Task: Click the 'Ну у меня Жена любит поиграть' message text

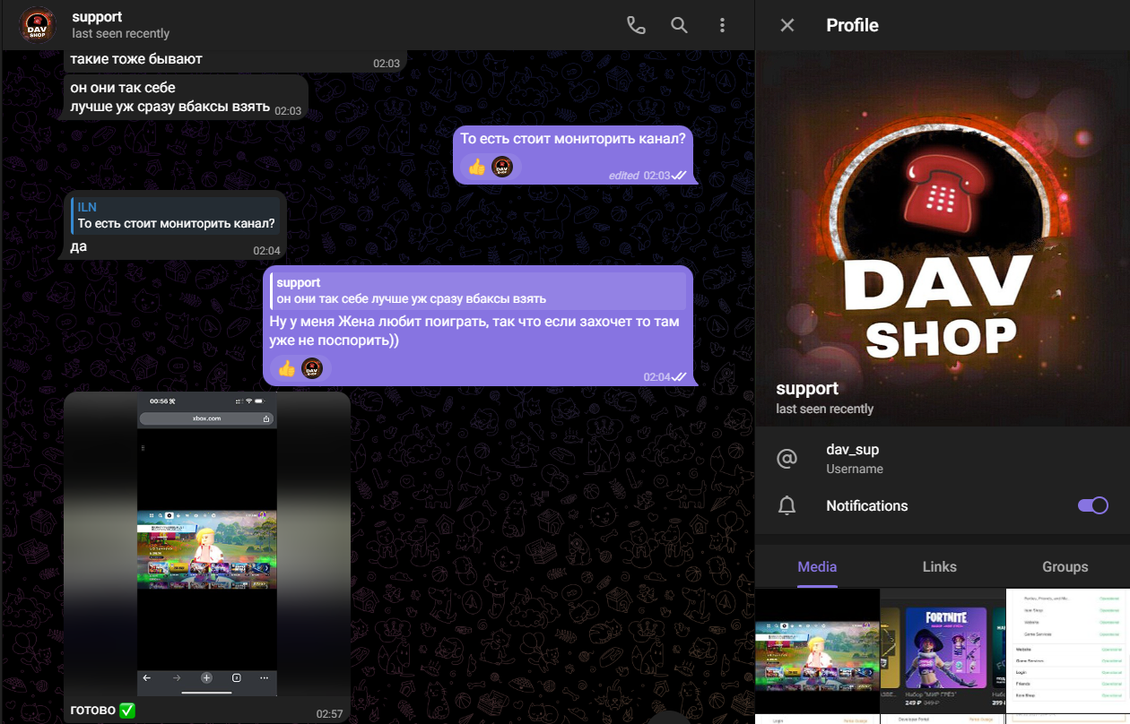Action: coord(474,331)
